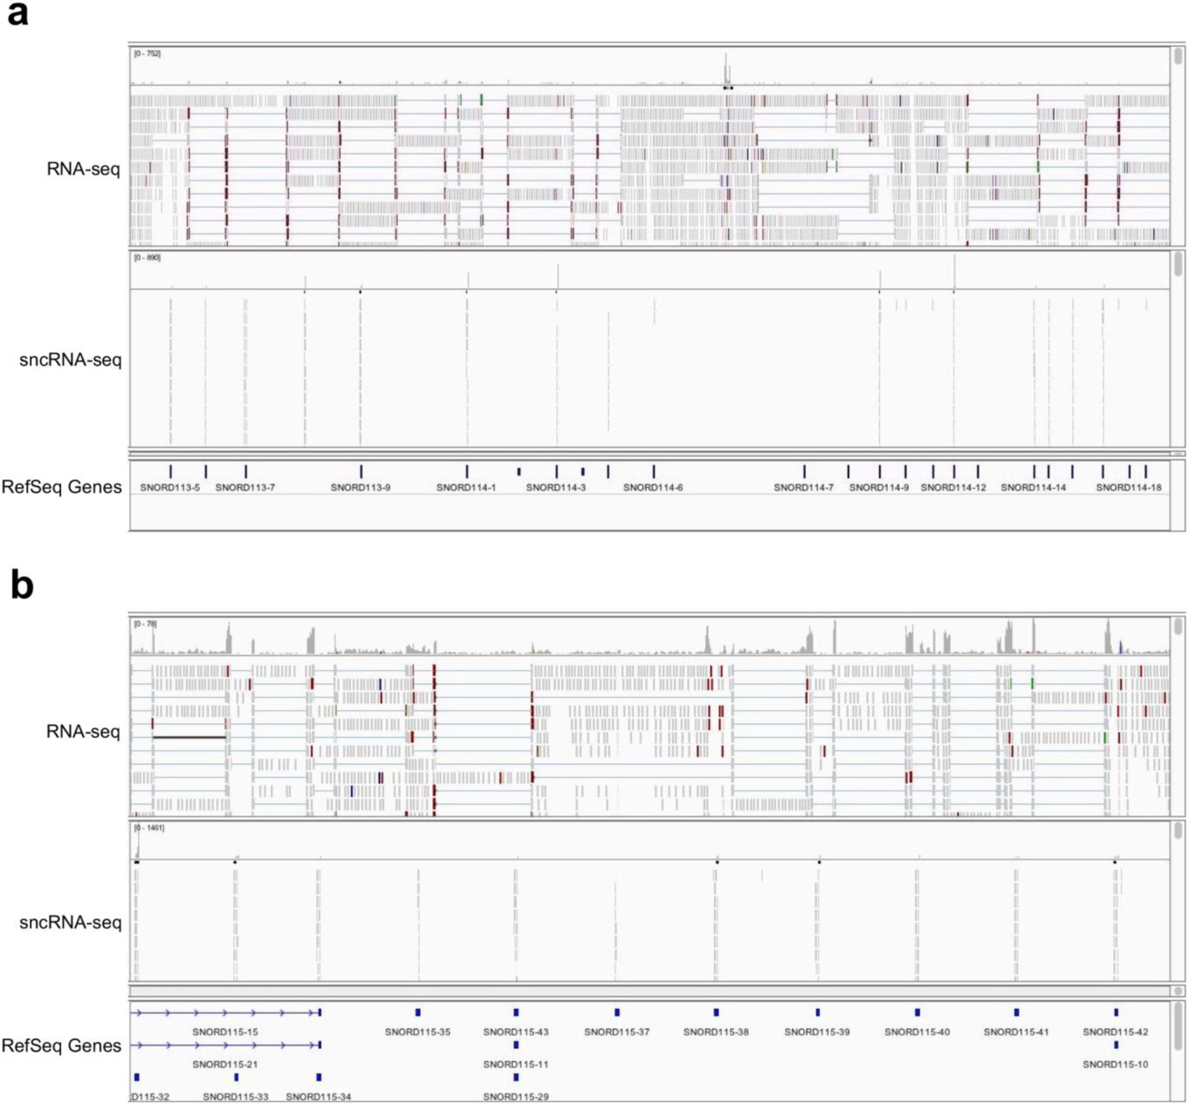1188x1105 pixels.
Task: Select the SNORD114-1 gene feature
Action: [x=467, y=472]
